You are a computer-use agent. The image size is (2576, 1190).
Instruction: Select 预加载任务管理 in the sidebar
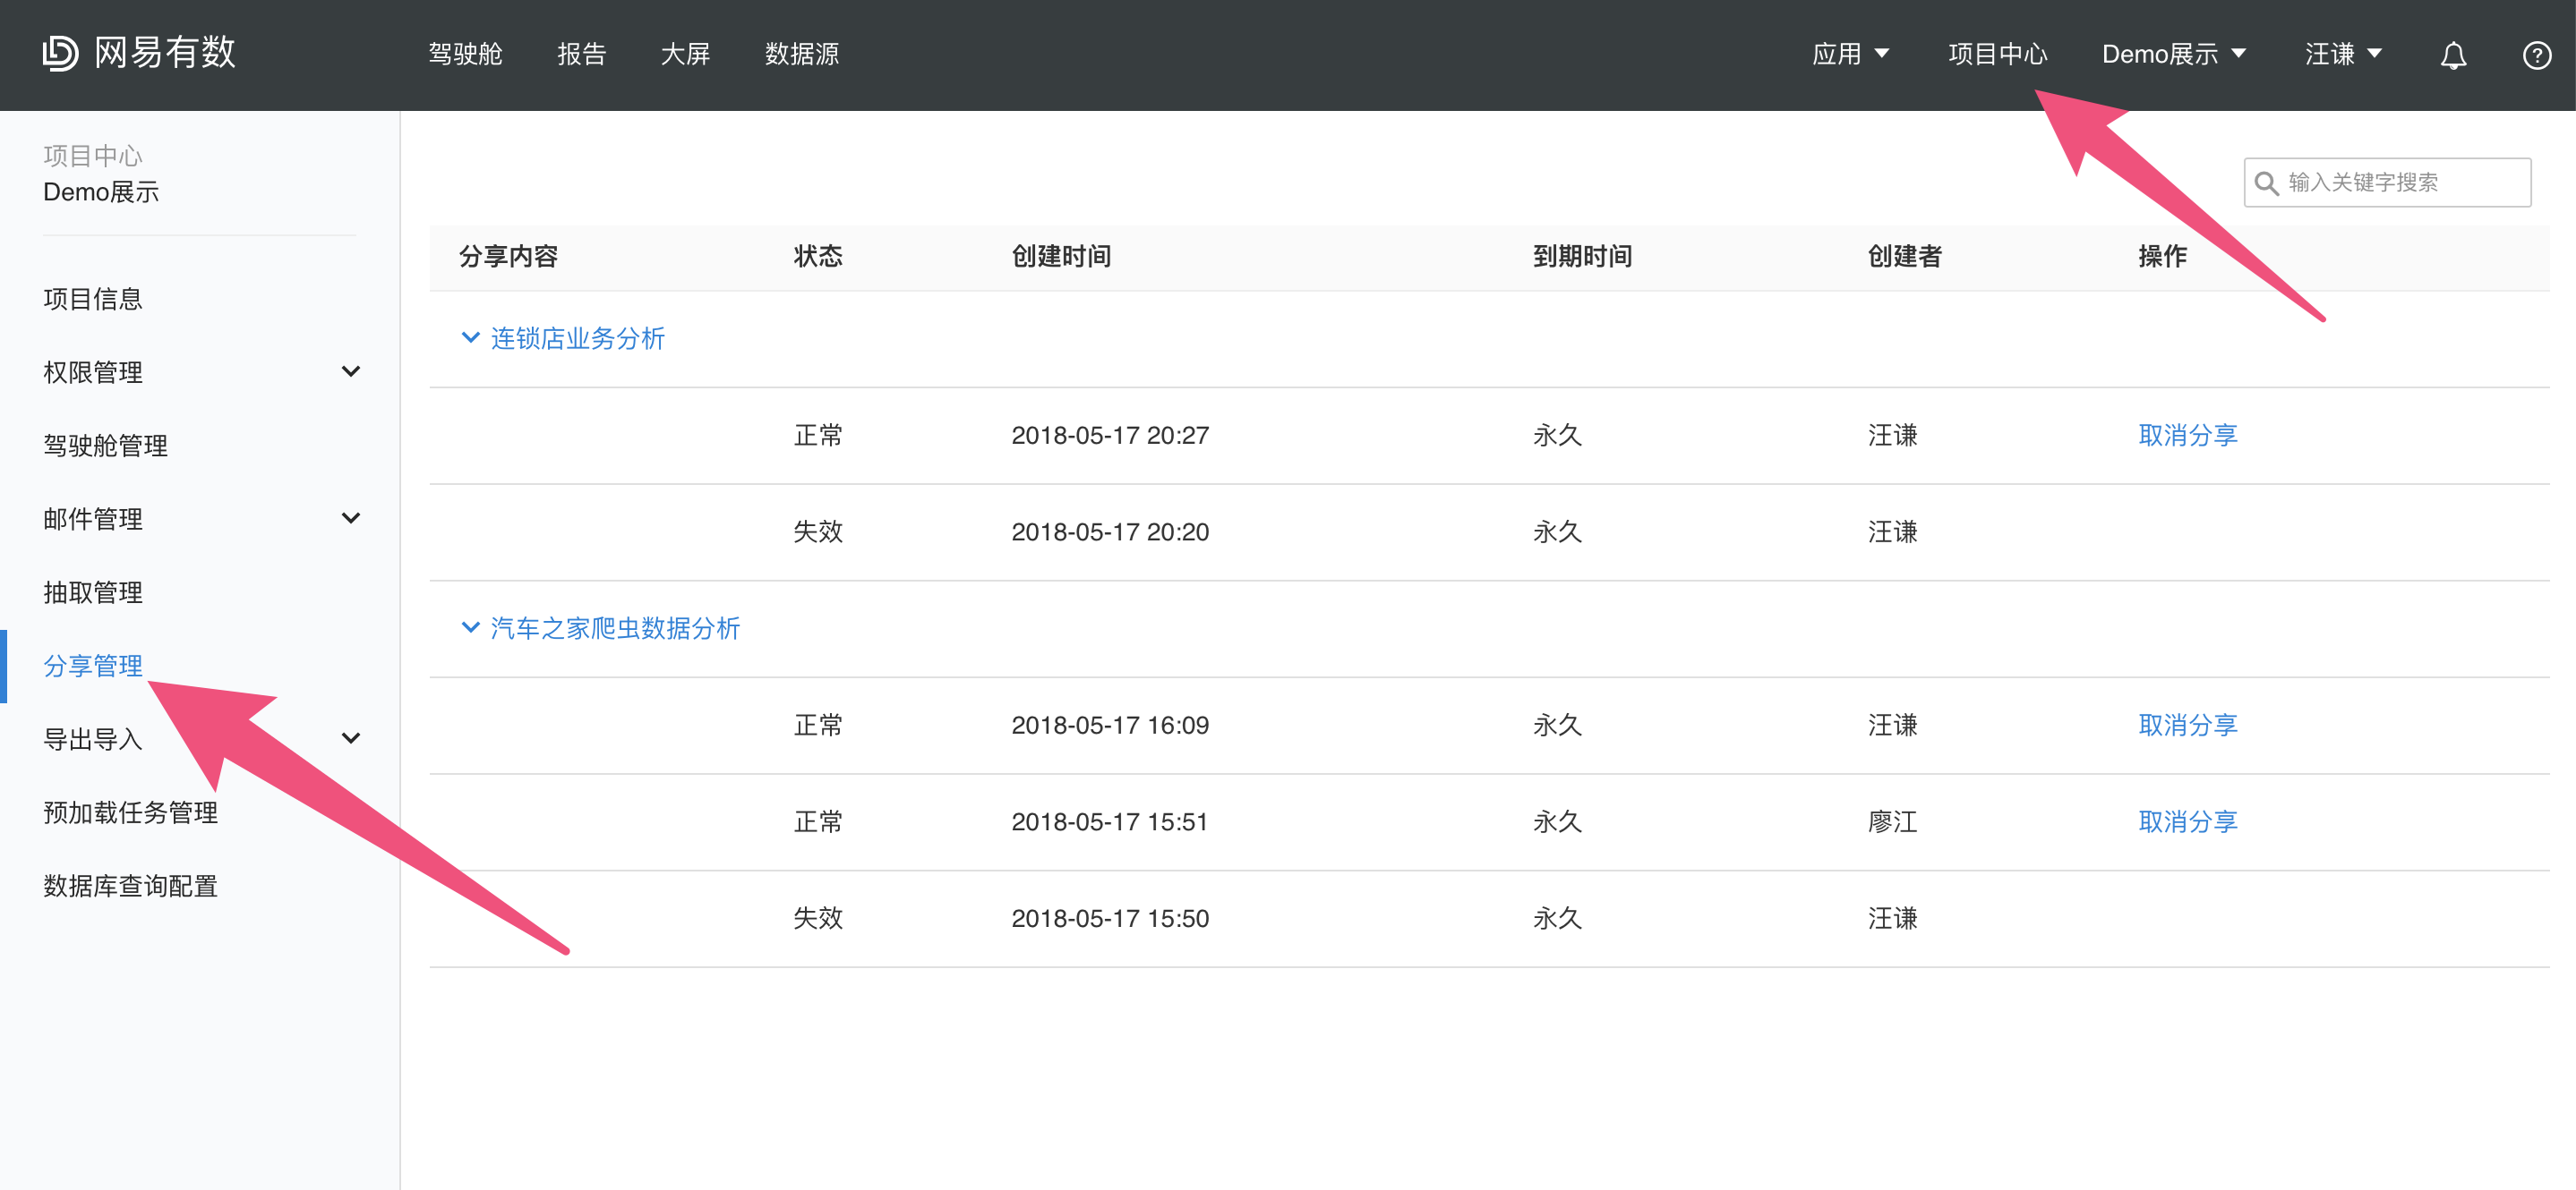click(x=130, y=812)
